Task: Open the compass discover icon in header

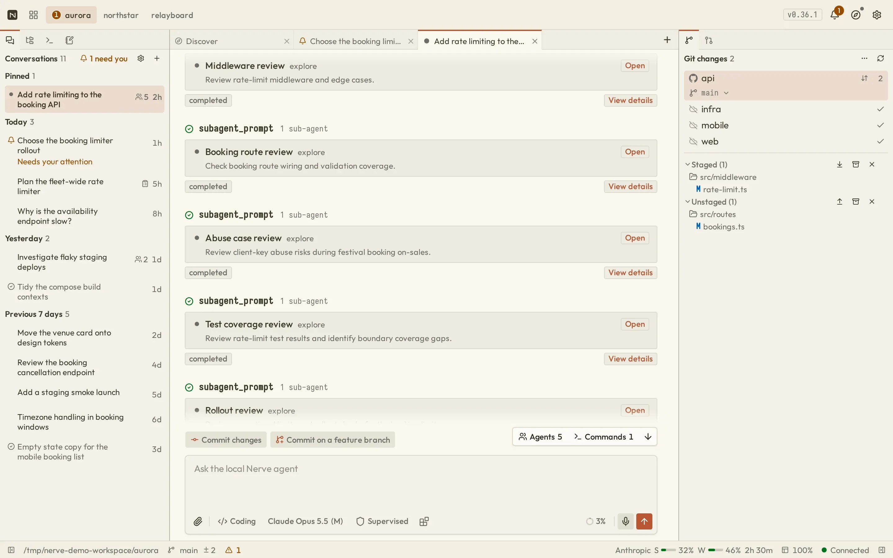Action: 856,15
